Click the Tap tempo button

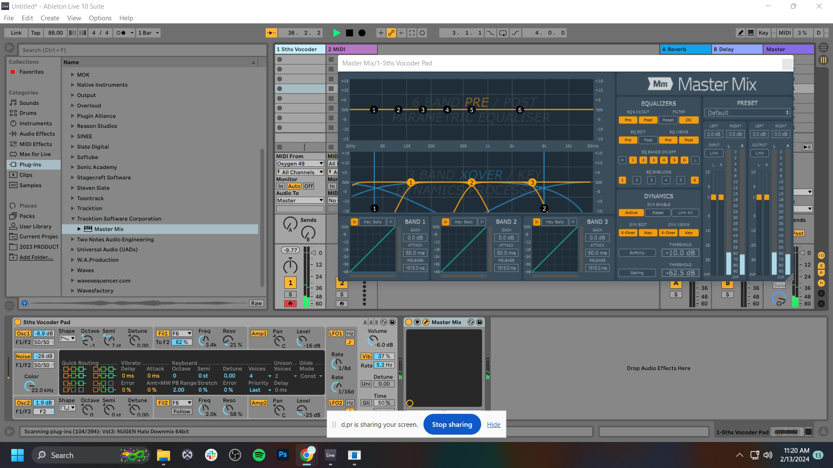(36, 33)
